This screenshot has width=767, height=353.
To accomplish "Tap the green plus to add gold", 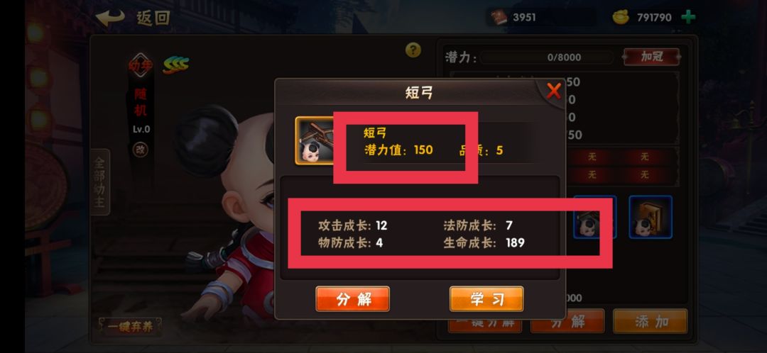I will tap(688, 17).
